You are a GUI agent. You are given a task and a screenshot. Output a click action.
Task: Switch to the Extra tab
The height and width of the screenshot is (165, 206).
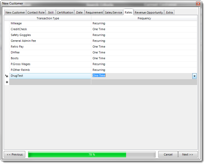click(169, 12)
